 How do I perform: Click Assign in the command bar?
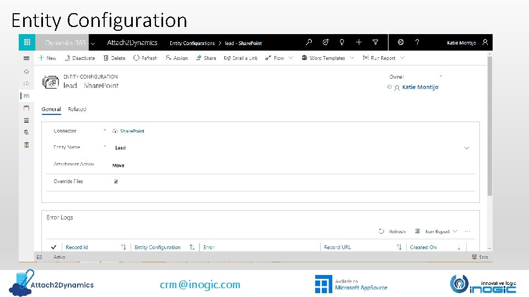[x=177, y=58]
